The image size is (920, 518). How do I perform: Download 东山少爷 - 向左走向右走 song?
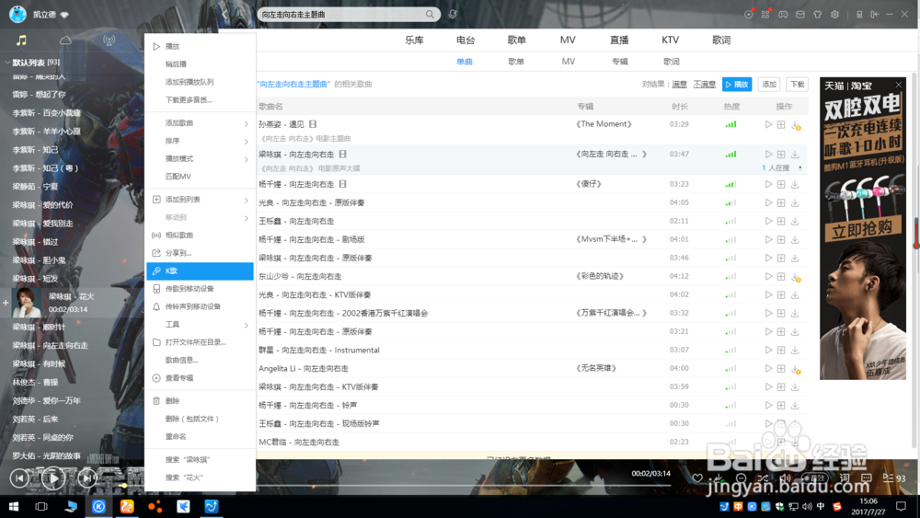coord(796,277)
